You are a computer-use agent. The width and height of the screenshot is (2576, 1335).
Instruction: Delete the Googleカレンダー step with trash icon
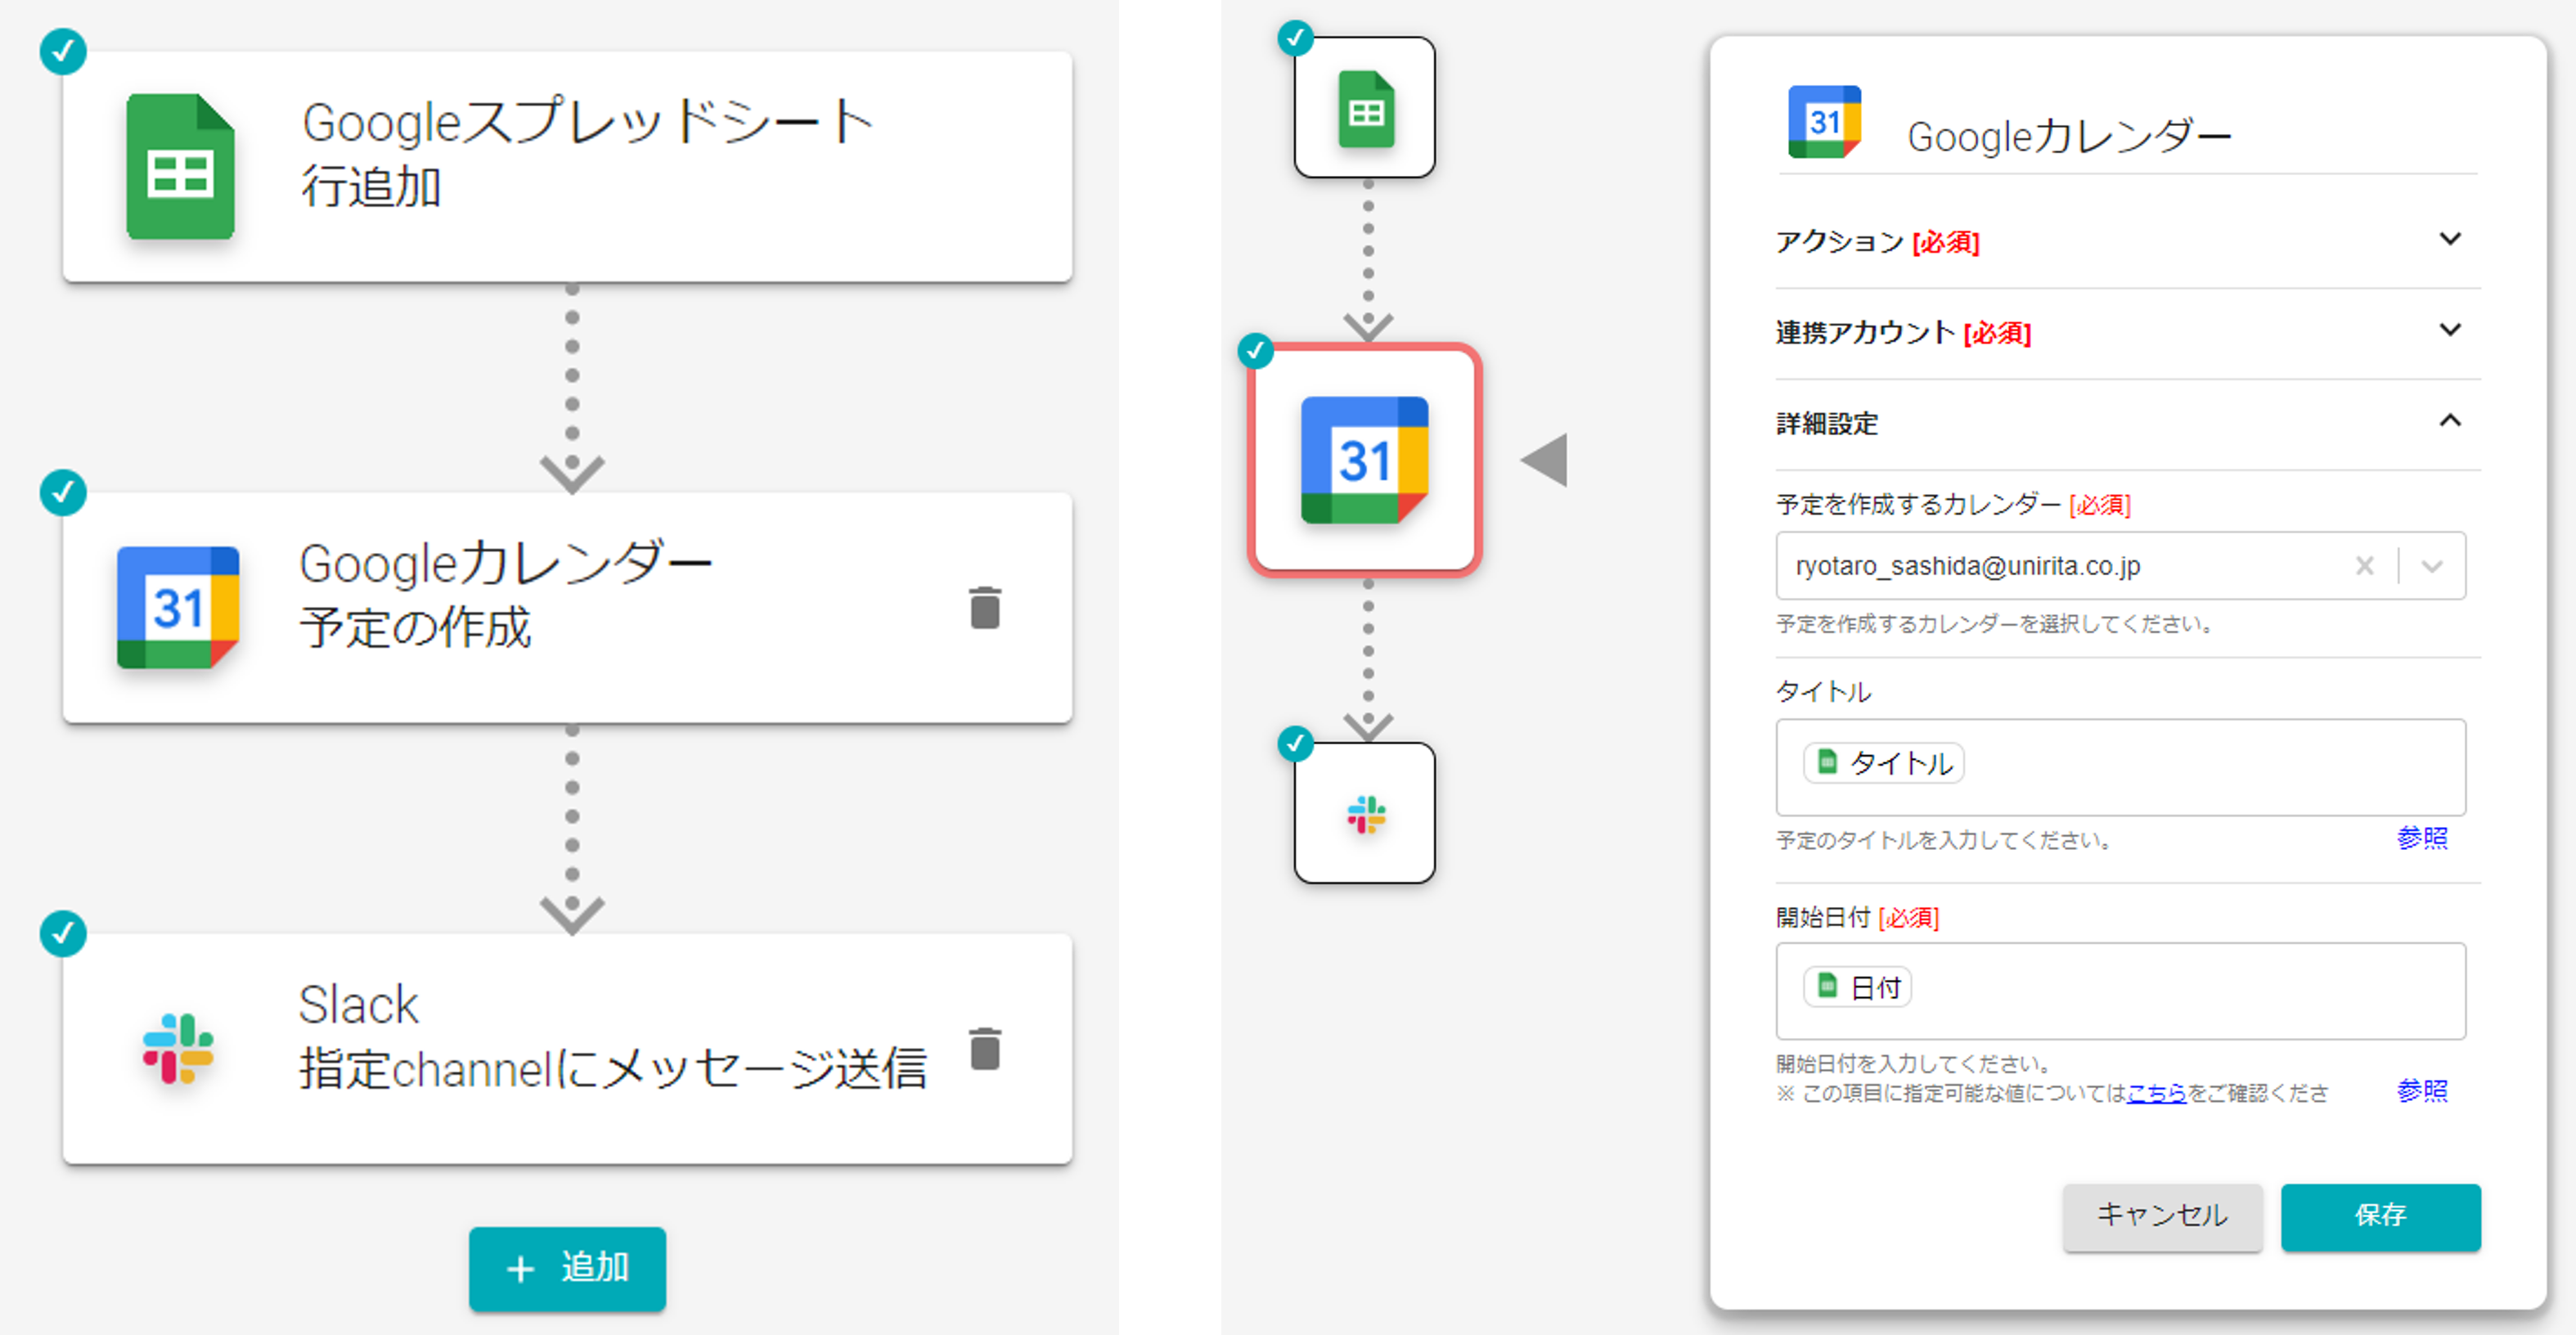click(985, 608)
